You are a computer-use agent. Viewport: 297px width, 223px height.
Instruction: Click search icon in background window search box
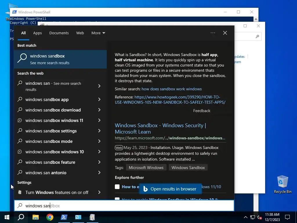pyautogui.click(x=257, y=36)
